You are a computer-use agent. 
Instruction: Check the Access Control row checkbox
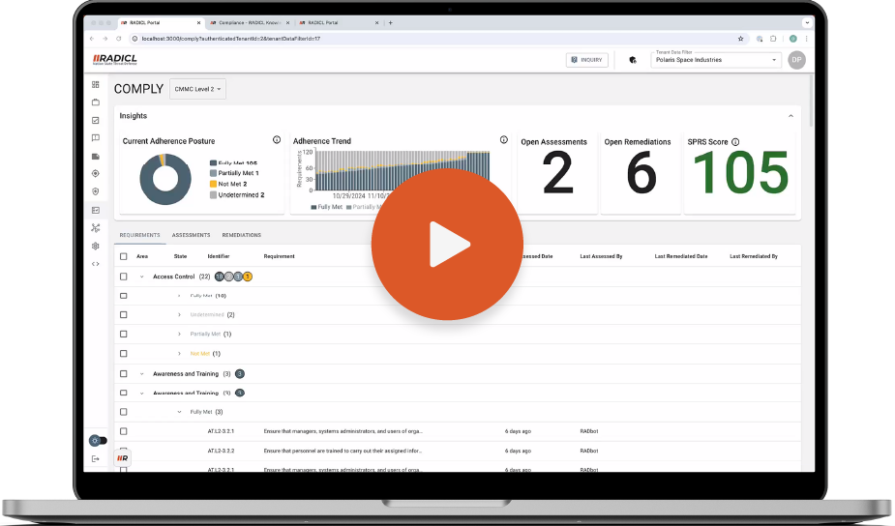123,277
